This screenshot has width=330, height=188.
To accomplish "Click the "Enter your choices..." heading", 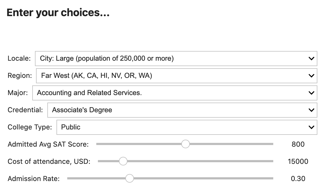I will 58,13.
